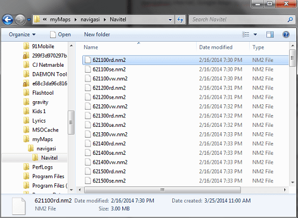Click horizontal scrollbar left arrow
The height and width of the screenshot is (218, 298).
coord(80,190)
